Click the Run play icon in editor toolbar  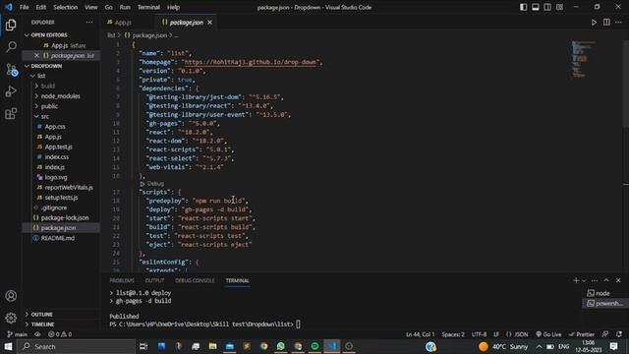(x=594, y=23)
